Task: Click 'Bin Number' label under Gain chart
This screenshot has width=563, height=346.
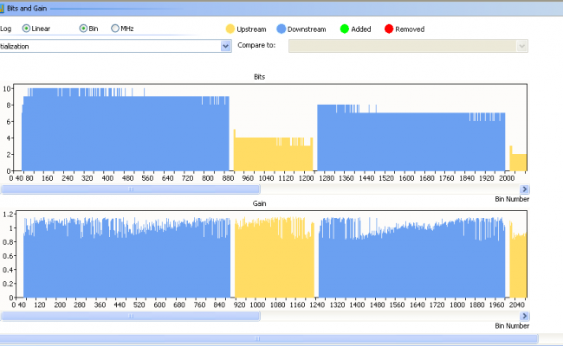Action: [x=512, y=325]
